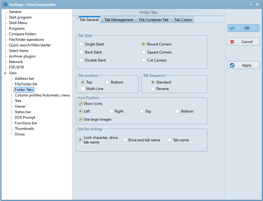Click the blue check icon on Apply
Screen dimensions: 263x201
pos(232,65)
